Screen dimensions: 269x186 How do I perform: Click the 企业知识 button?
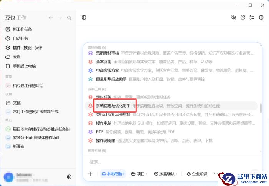(x=197, y=174)
